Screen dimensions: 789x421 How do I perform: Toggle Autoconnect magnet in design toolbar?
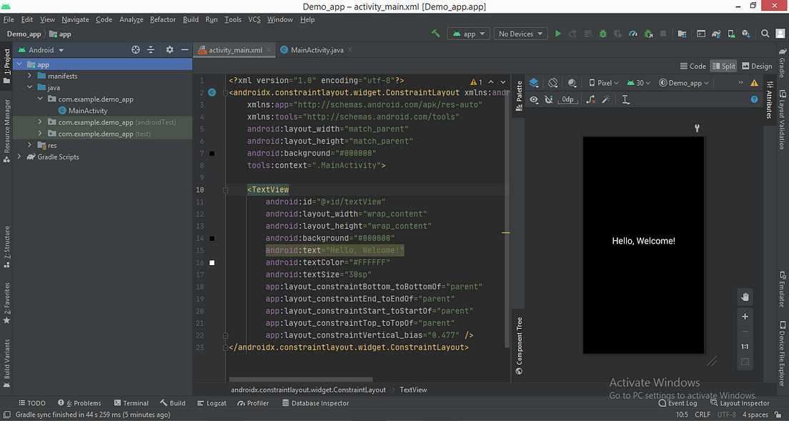tap(549, 99)
